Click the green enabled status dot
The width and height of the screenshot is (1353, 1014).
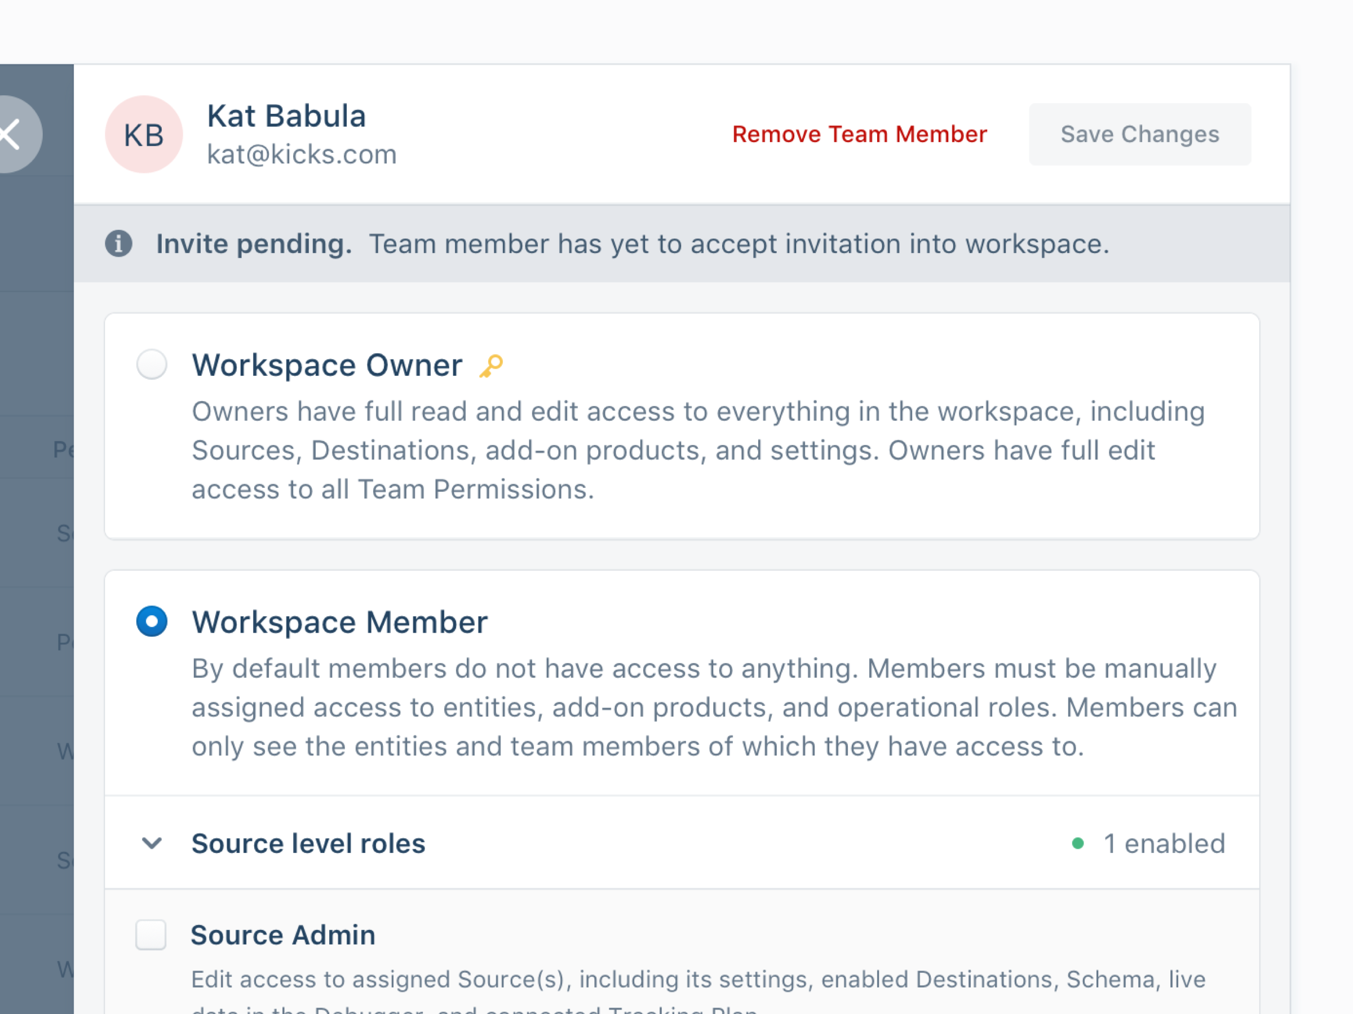1078,843
